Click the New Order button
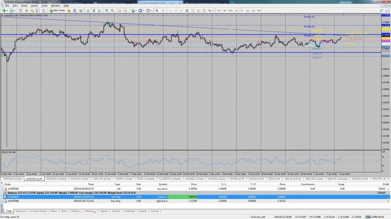391x219 pixels. 57,11
